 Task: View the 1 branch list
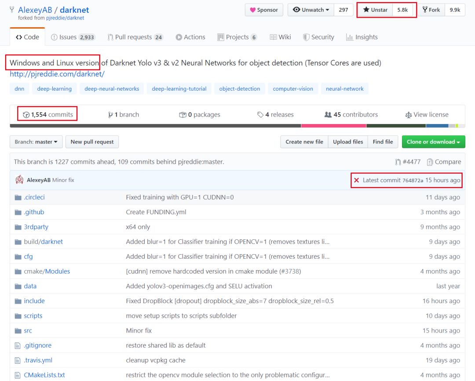pos(123,114)
